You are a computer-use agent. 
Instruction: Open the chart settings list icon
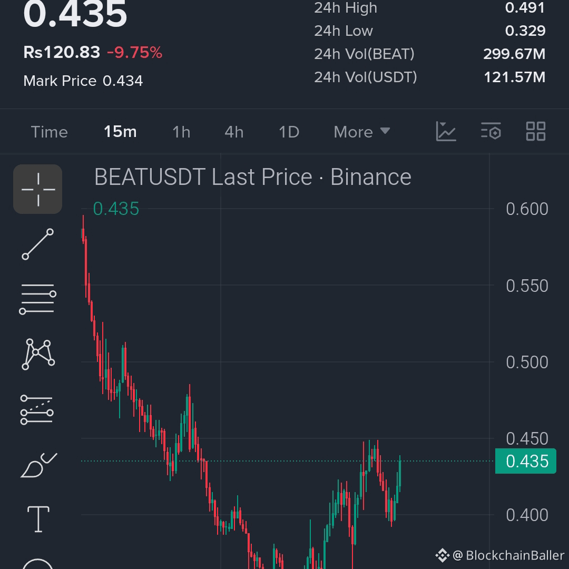pos(490,131)
